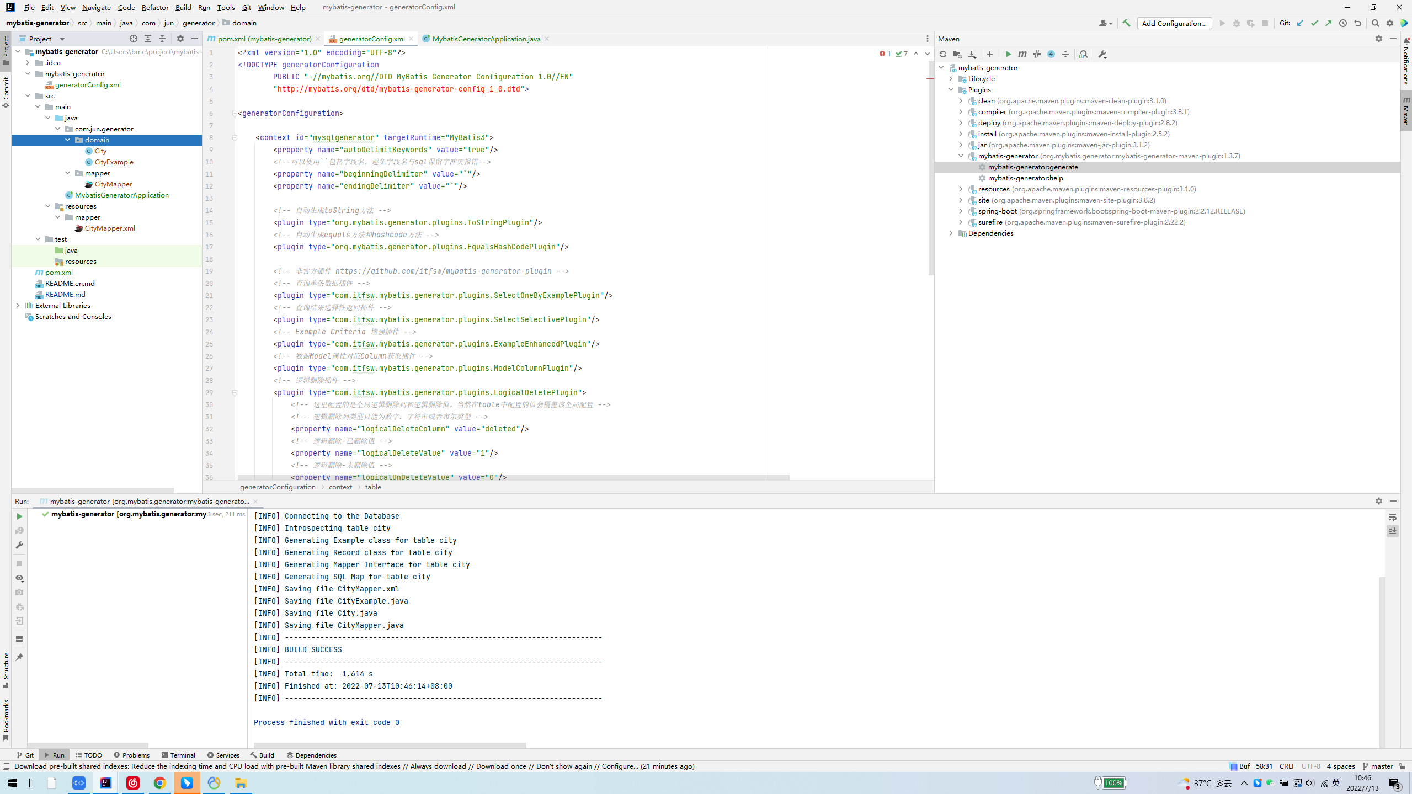
Task: Toggle eye view options in Run panel
Action: [19, 578]
